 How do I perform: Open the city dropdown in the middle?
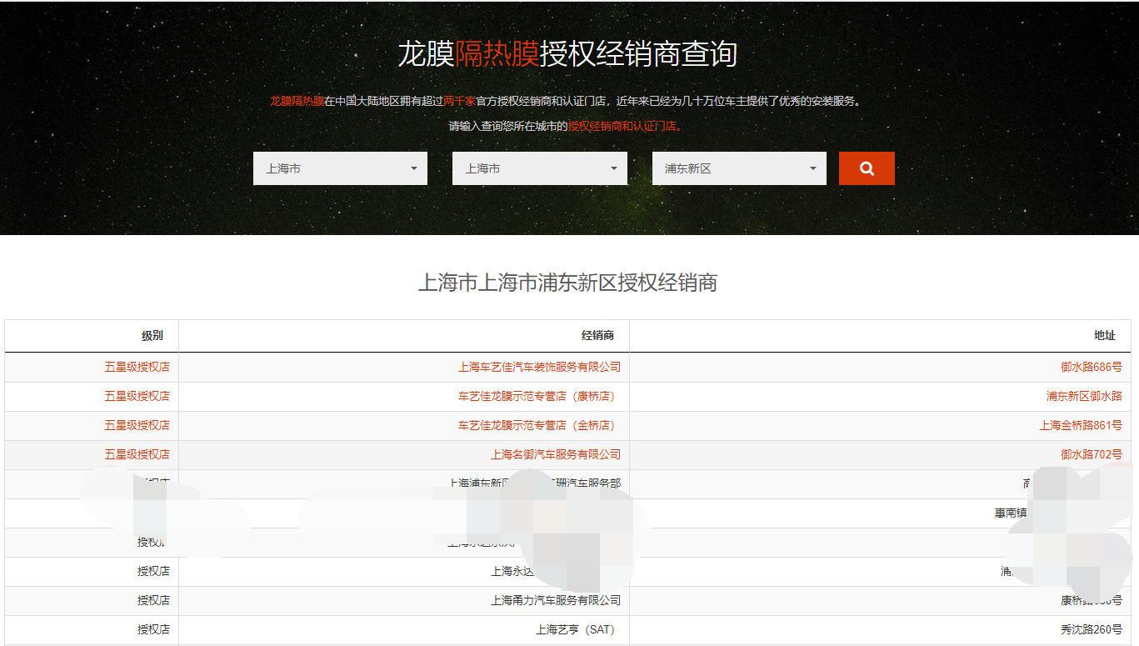539,168
